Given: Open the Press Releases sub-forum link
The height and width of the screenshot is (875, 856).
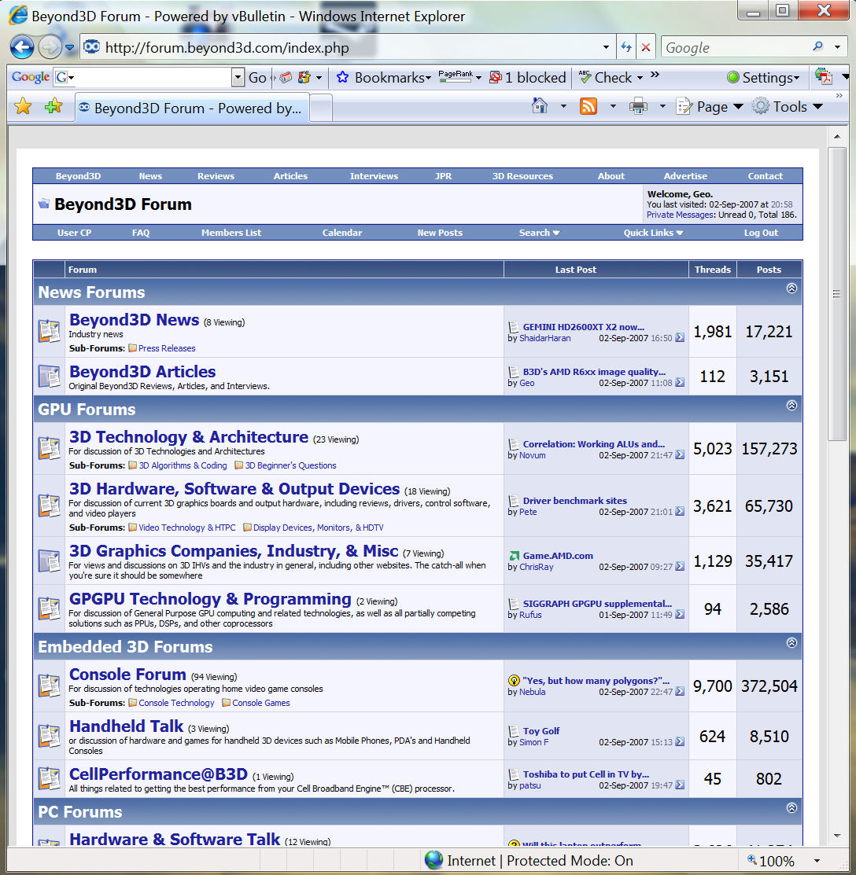Looking at the screenshot, I should click(x=167, y=348).
